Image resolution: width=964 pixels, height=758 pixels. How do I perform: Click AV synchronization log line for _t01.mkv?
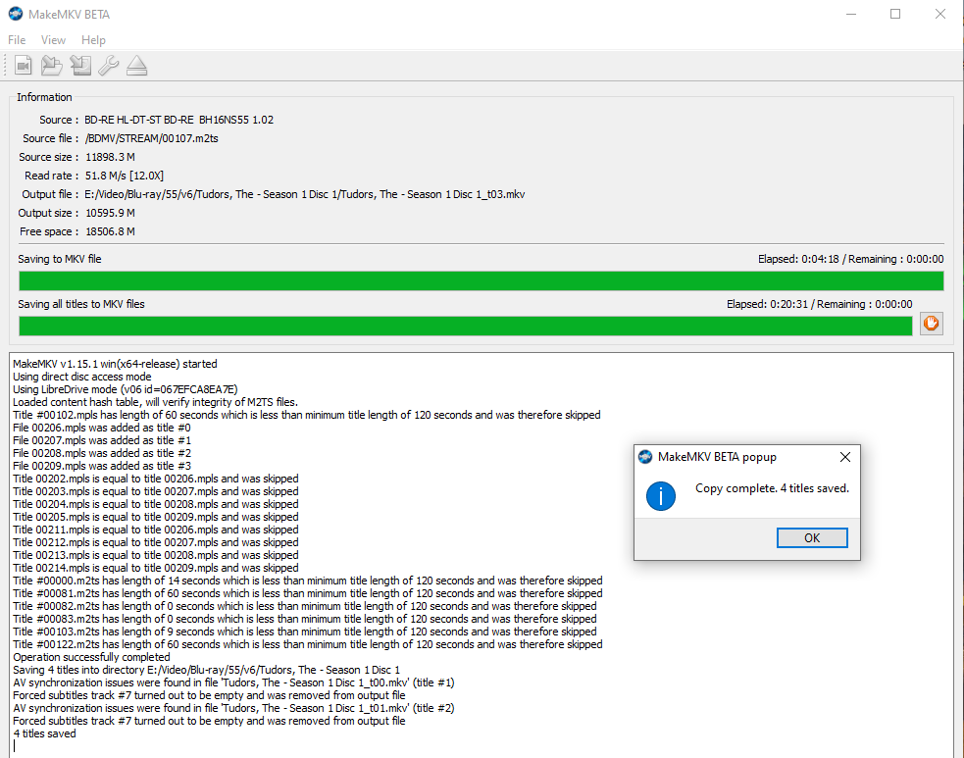233,708
